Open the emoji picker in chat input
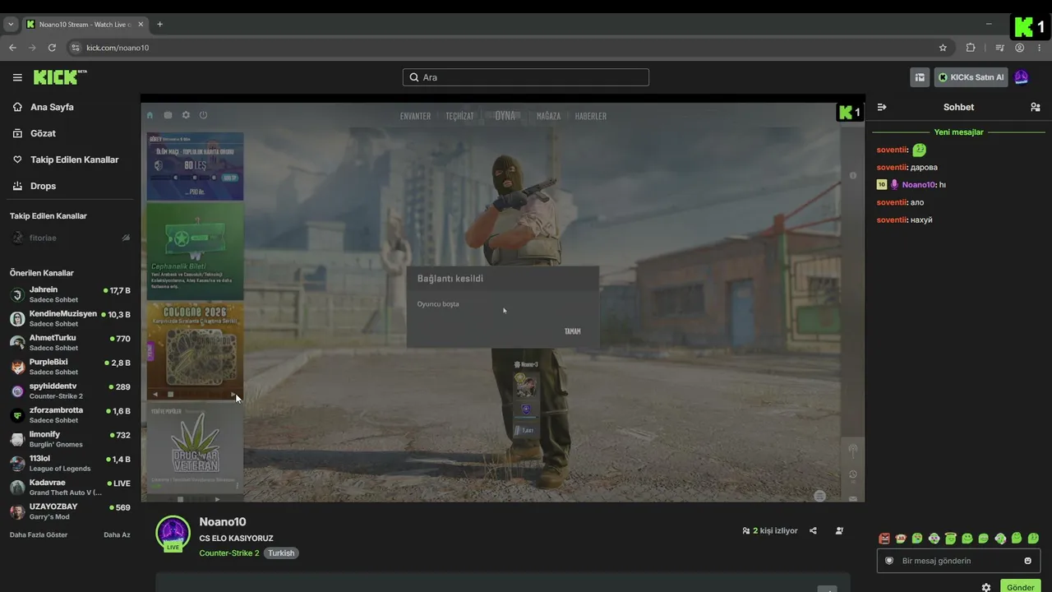Image resolution: width=1052 pixels, height=592 pixels. click(x=1027, y=561)
